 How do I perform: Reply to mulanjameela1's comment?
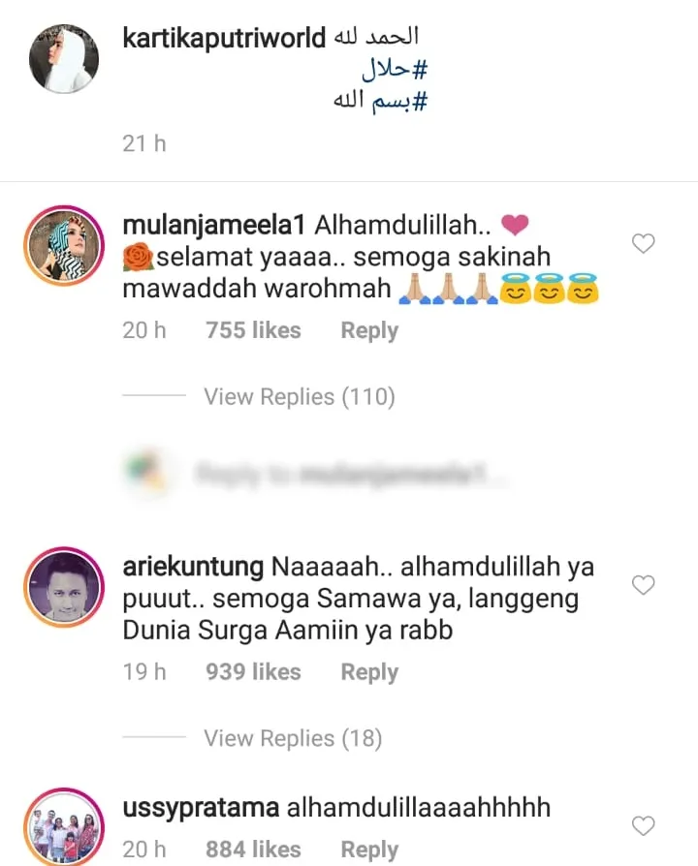point(369,331)
